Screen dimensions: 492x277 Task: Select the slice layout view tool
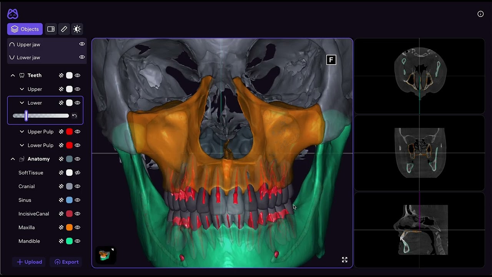pos(51,29)
